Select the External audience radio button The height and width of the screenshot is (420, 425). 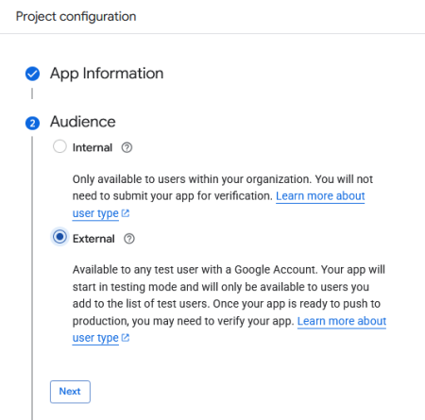tap(59, 237)
